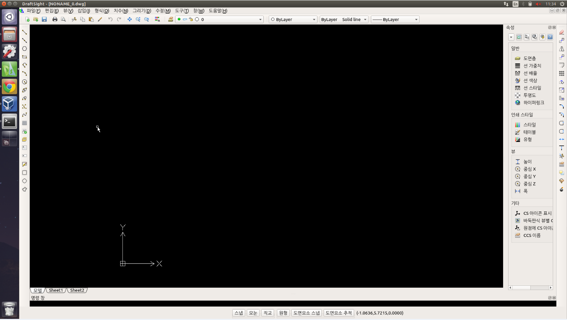Open the 도움말(H) menu
The image size is (567, 320).
218,11
